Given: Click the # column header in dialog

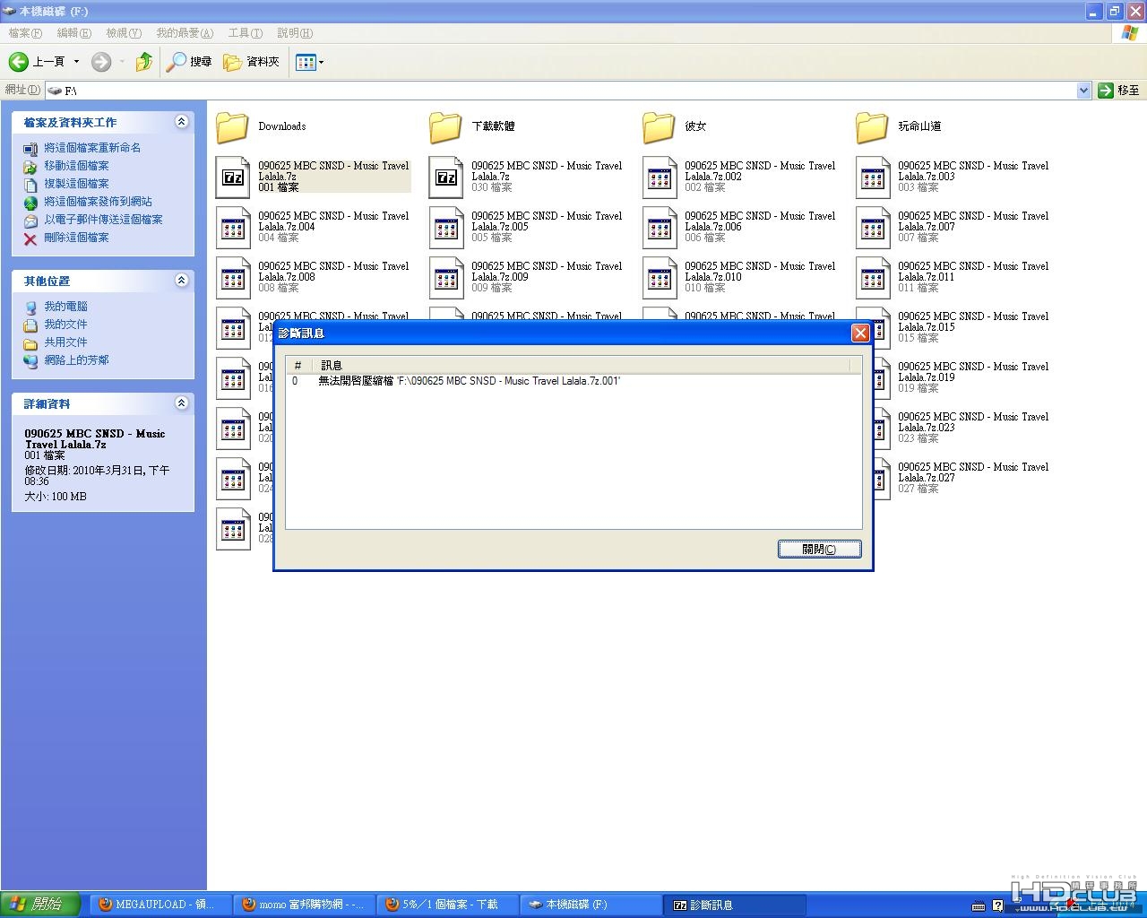Looking at the screenshot, I should [x=299, y=365].
